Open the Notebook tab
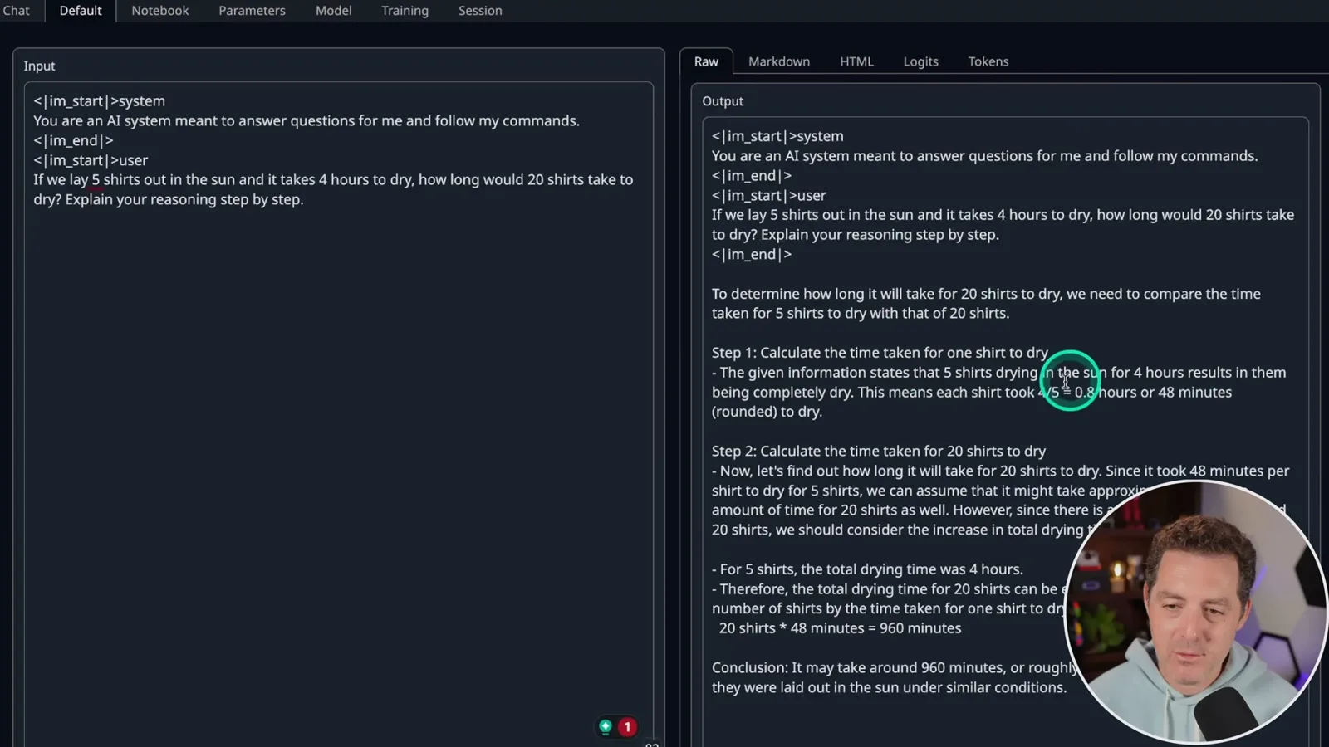The image size is (1329, 747). pos(160,11)
